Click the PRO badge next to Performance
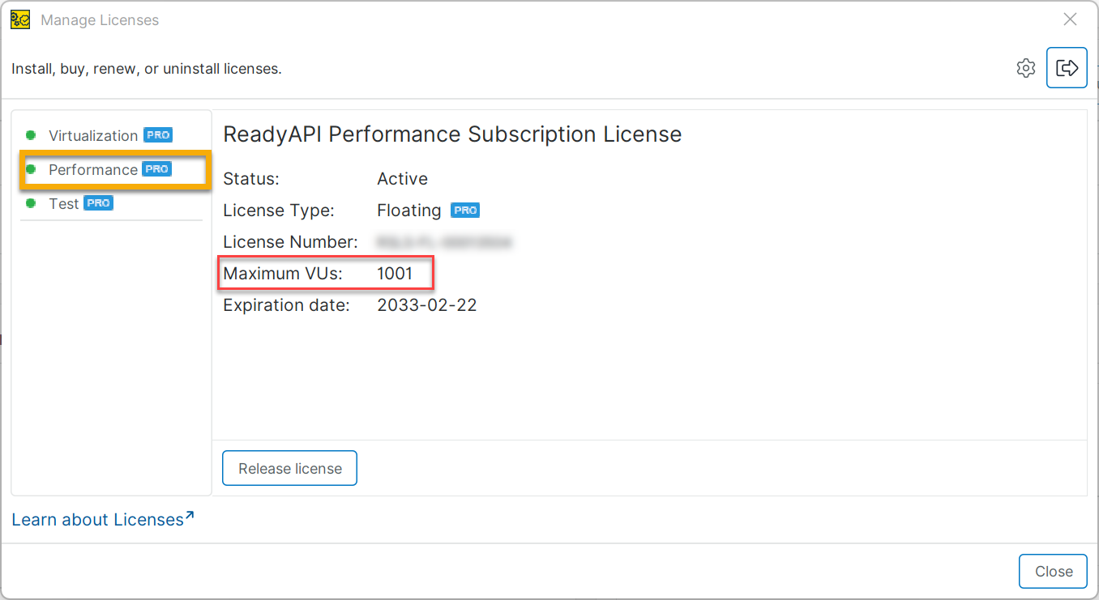Viewport: 1099px width, 600px height. pos(157,169)
